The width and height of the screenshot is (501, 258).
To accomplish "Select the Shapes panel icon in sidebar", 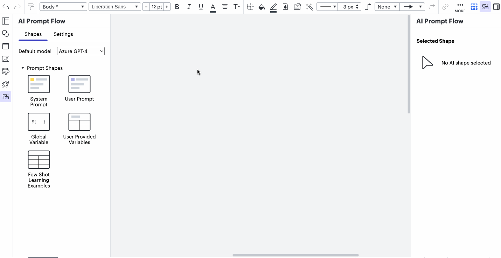I will click(6, 34).
